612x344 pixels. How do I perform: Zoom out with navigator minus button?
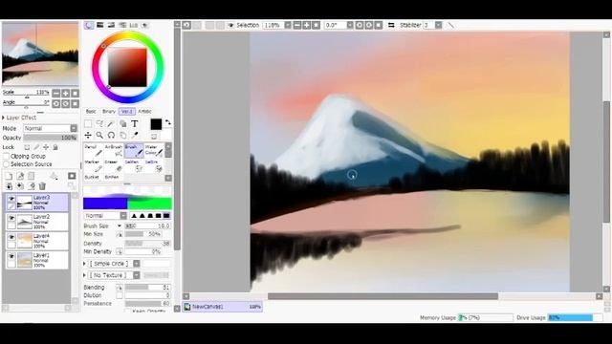(x=56, y=94)
